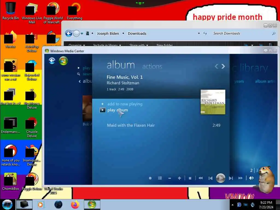Screen dimensions: 280x210
Task: Select the album tab heading
Action: [121, 65]
